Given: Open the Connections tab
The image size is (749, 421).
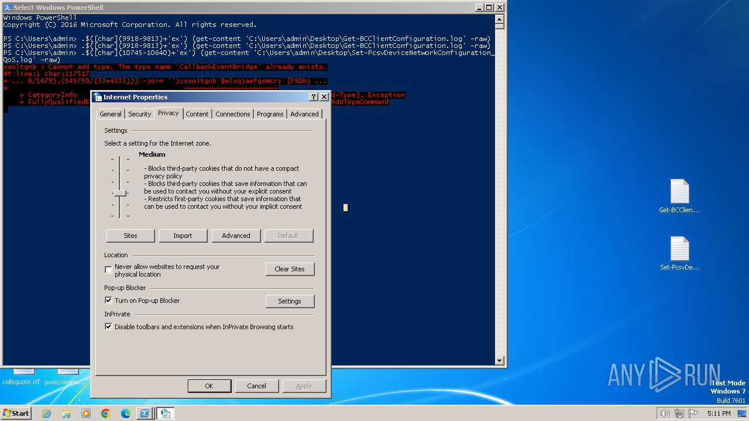Looking at the screenshot, I should coord(232,114).
